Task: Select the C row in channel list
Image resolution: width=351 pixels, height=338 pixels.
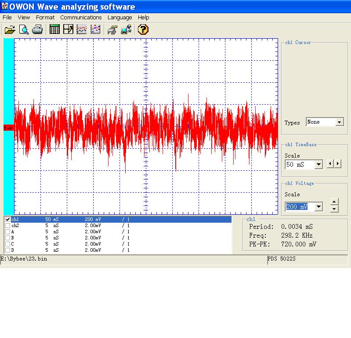Action: pos(121,244)
